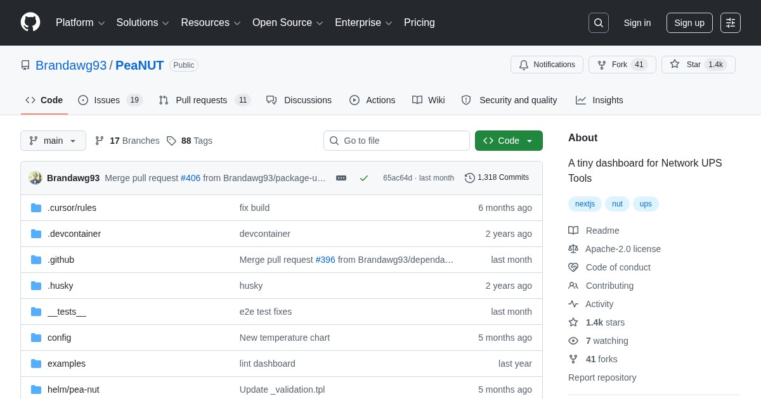The image size is (761, 399).
Task: Open the Report repository link
Action: pos(602,377)
